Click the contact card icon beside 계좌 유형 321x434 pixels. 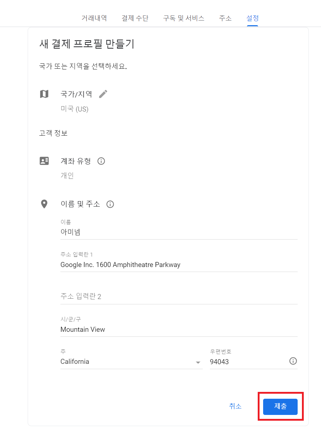44,161
